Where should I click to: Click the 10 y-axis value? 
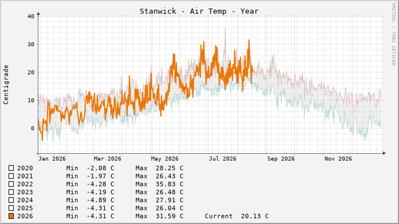tap(31, 101)
